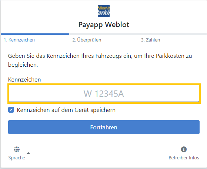Focus the license plate input field
Image resolution: width=207 pixels, height=169 pixels.
(104, 93)
